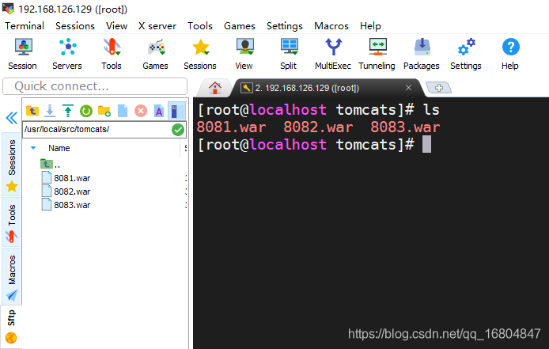
Task: Toggle ASCII transfer mode icon
Action: (x=159, y=111)
